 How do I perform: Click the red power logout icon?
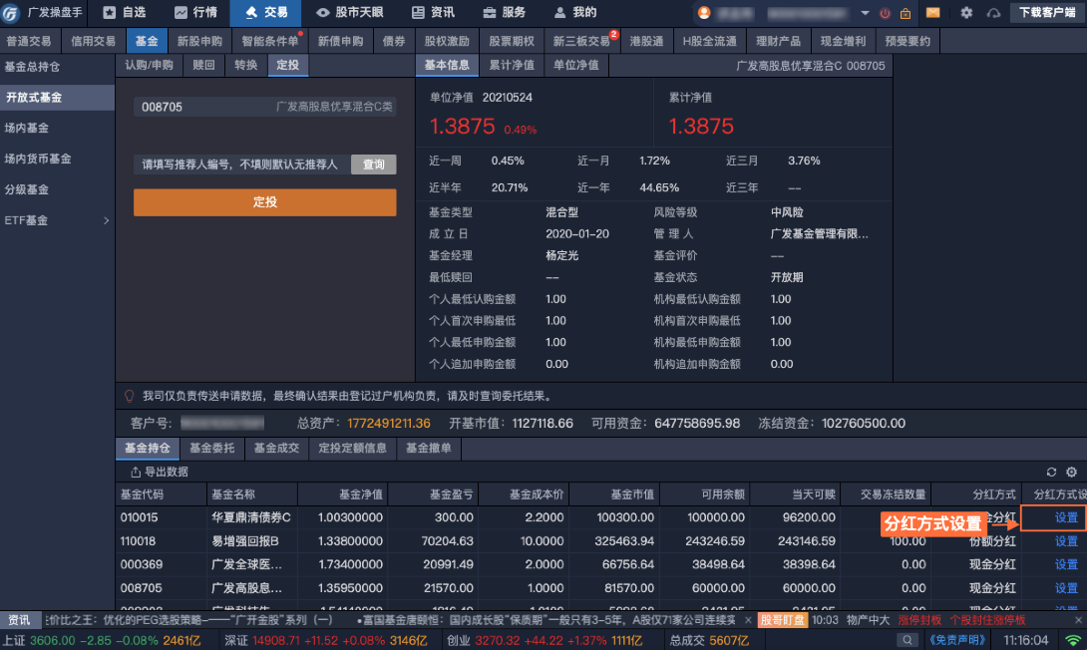tap(885, 13)
